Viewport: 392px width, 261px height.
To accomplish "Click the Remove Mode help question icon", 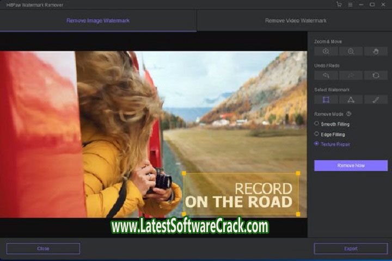I will click(348, 114).
